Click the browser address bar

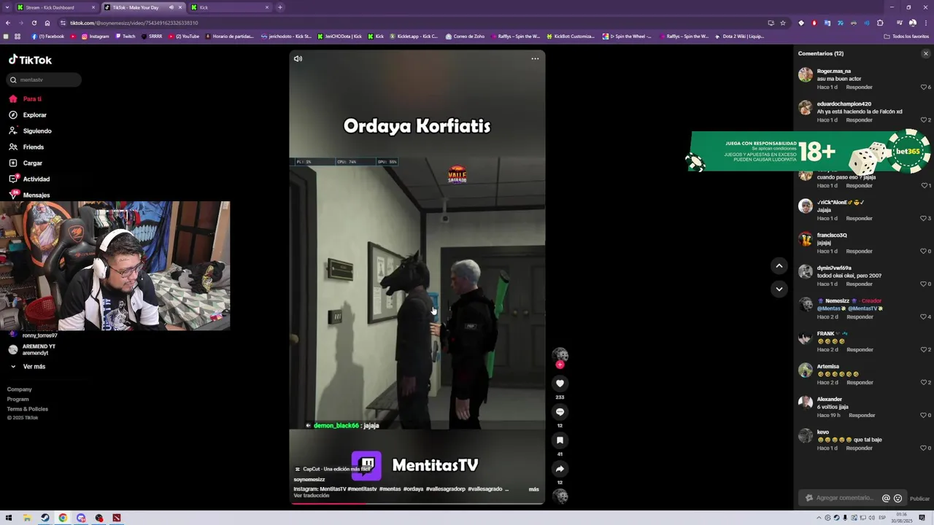tap(416, 23)
